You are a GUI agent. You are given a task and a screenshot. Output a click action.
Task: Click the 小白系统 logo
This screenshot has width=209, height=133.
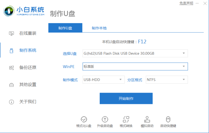(24, 11)
